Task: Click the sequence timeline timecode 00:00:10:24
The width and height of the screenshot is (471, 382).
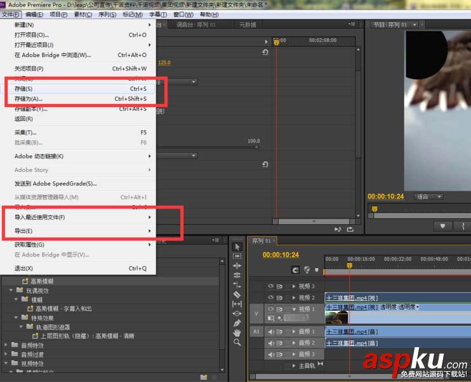Action: coord(281,255)
